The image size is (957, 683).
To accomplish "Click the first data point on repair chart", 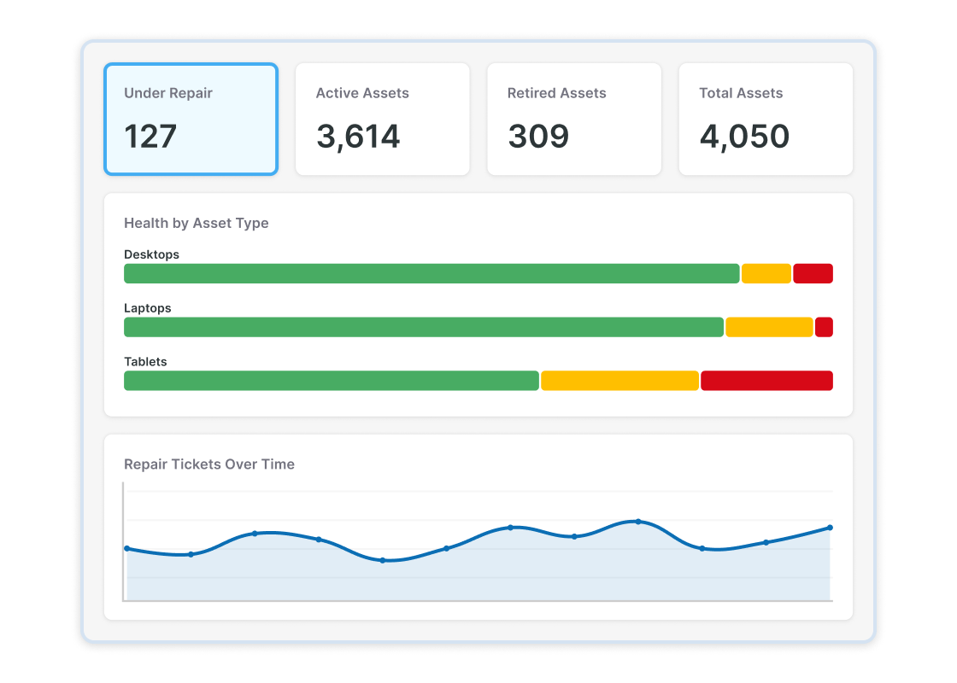I will (127, 548).
